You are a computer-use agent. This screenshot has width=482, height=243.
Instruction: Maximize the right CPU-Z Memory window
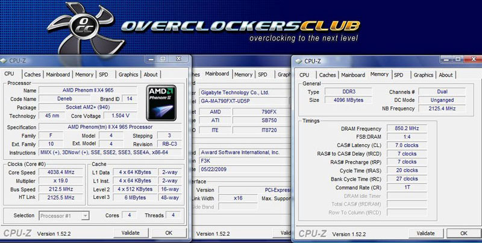pos(457,59)
